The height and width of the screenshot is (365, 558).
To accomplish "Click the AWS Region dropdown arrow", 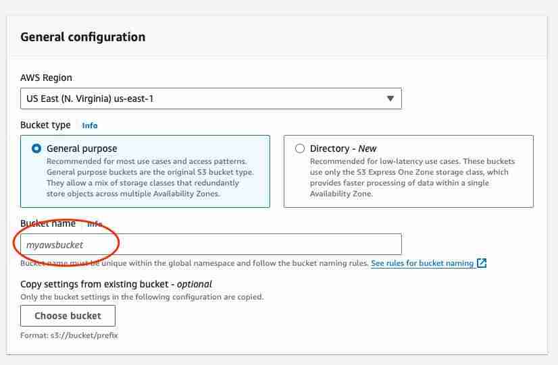I will (x=390, y=99).
